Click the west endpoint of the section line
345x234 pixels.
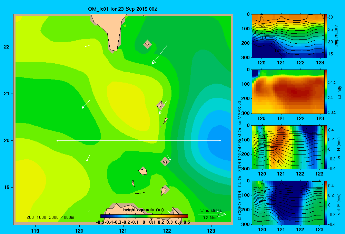point(57,140)
